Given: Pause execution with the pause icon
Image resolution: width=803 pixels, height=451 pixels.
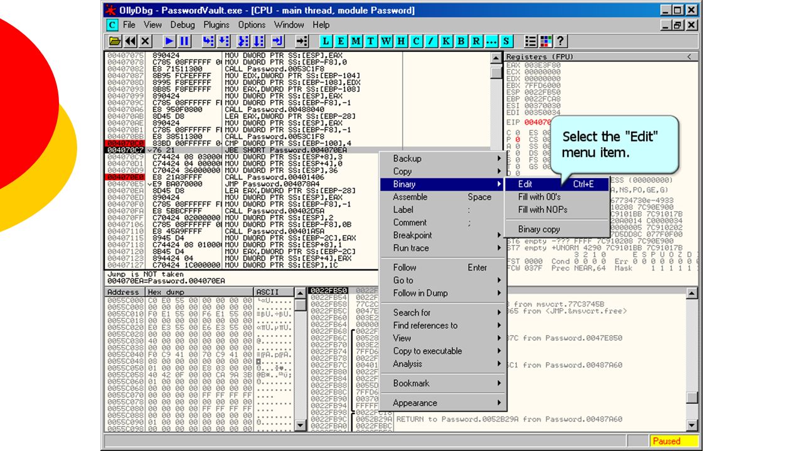Looking at the screenshot, I should tap(184, 41).
